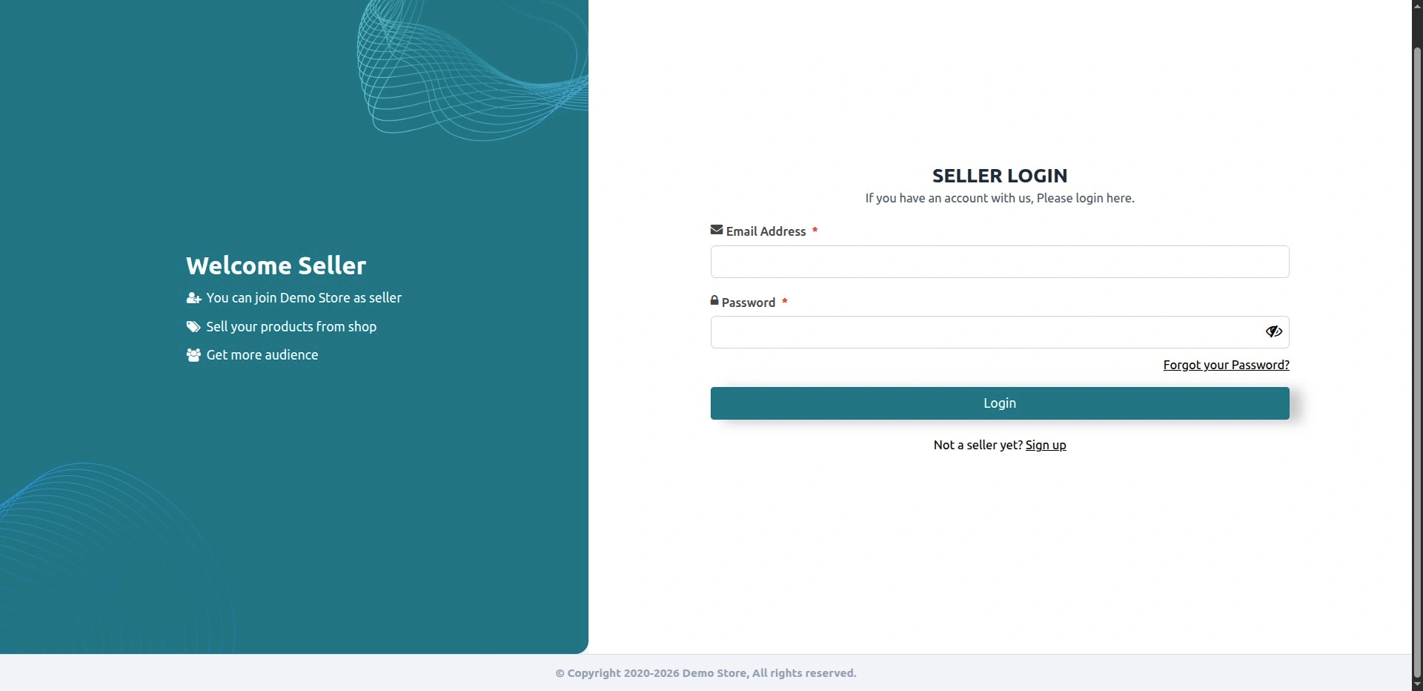Click the 'Get more audience' text
Viewport: 1423px width, 691px height.
point(262,355)
